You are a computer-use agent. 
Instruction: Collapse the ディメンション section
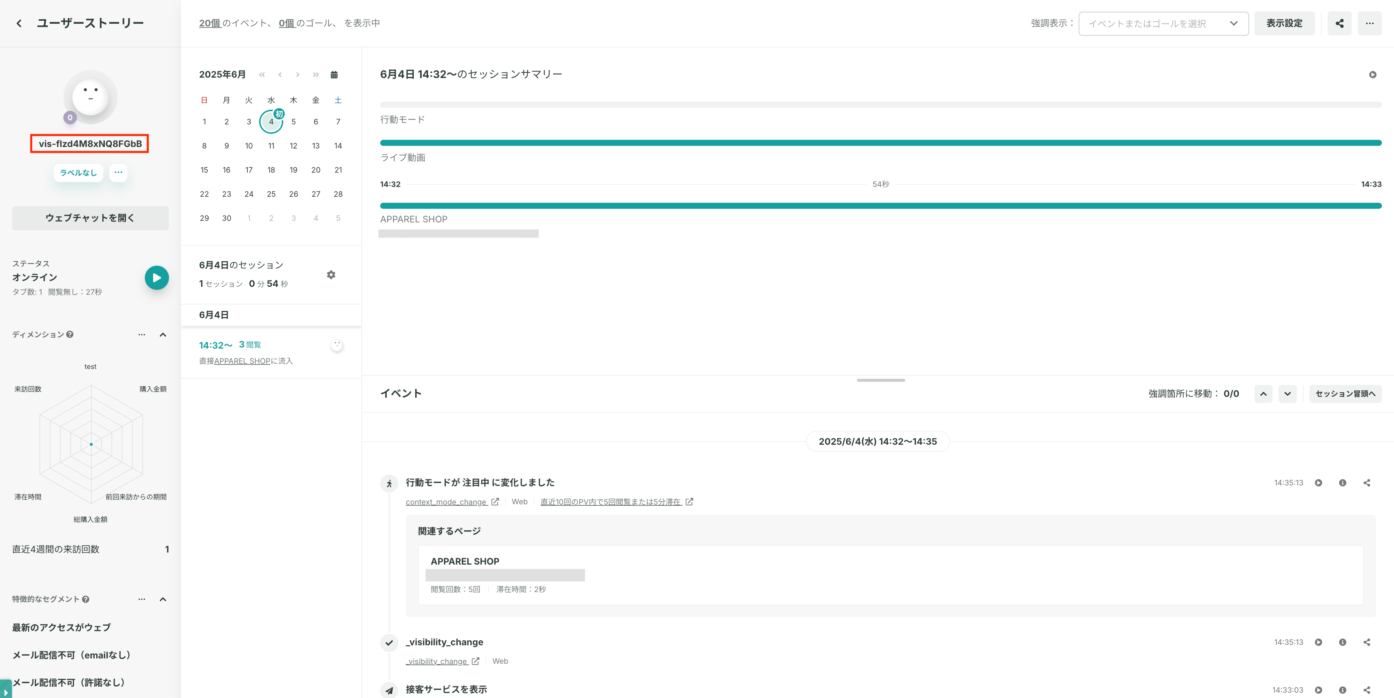pyautogui.click(x=163, y=335)
